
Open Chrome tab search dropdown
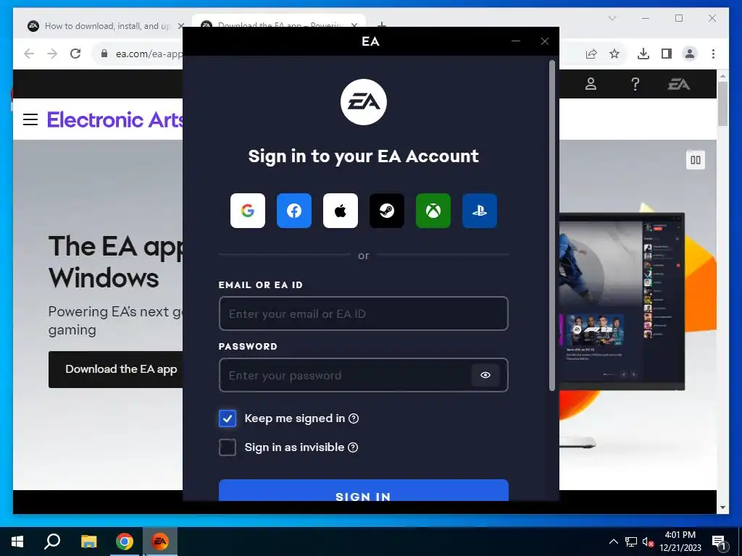[x=612, y=18]
